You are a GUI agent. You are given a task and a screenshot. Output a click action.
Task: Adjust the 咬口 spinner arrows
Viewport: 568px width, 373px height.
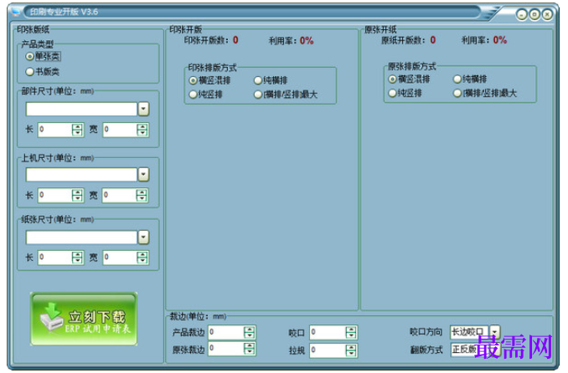click(x=351, y=332)
